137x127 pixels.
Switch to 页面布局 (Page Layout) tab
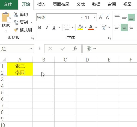pos(61,4)
